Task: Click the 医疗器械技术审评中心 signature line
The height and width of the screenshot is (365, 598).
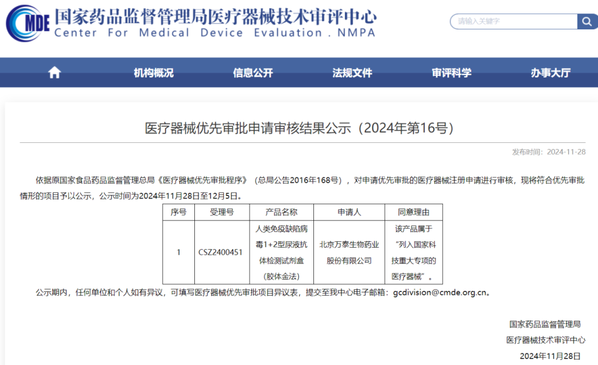Action: pos(545,340)
